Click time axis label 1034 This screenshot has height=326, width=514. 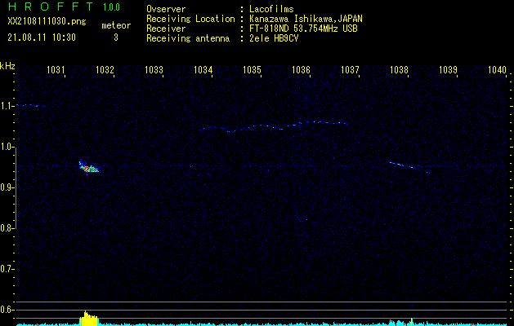[203, 69]
